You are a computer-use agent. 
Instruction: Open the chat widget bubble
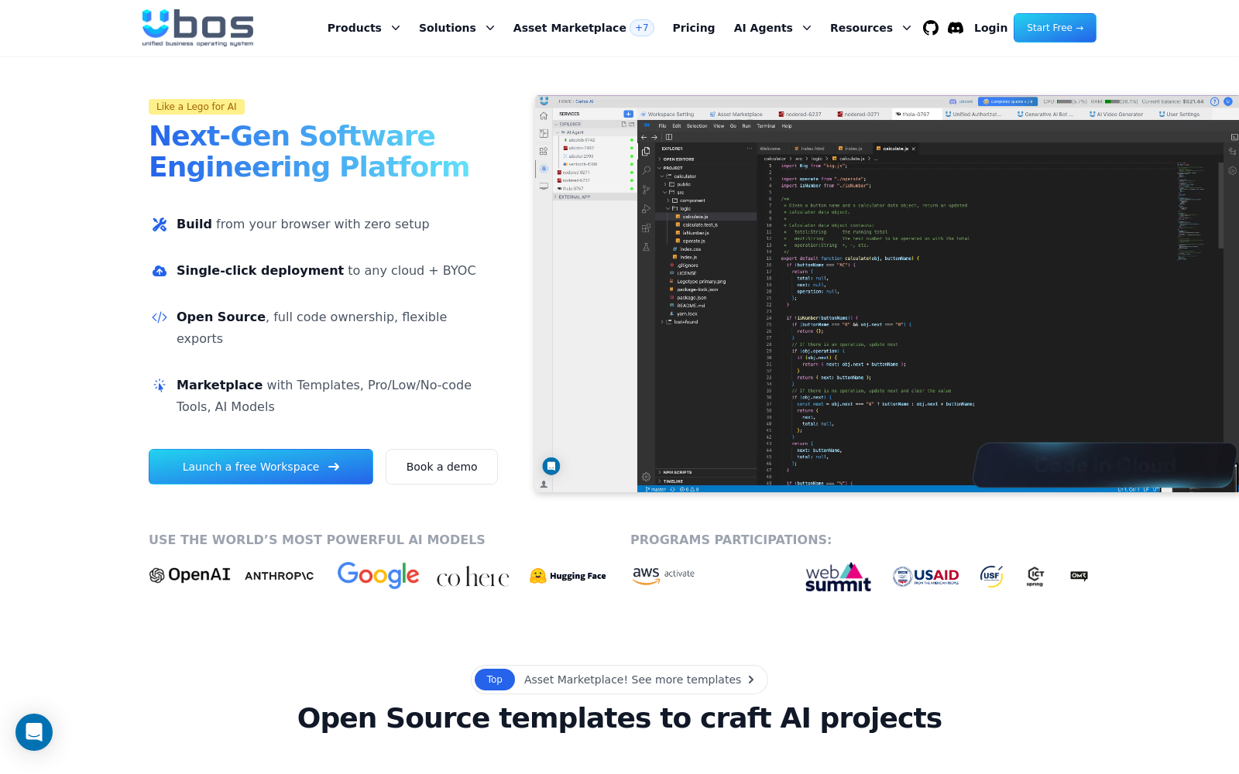(x=34, y=732)
